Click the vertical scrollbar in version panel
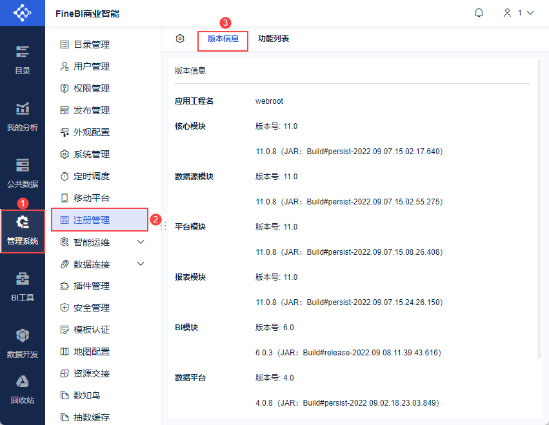This screenshot has height=425, width=549. [x=539, y=209]
